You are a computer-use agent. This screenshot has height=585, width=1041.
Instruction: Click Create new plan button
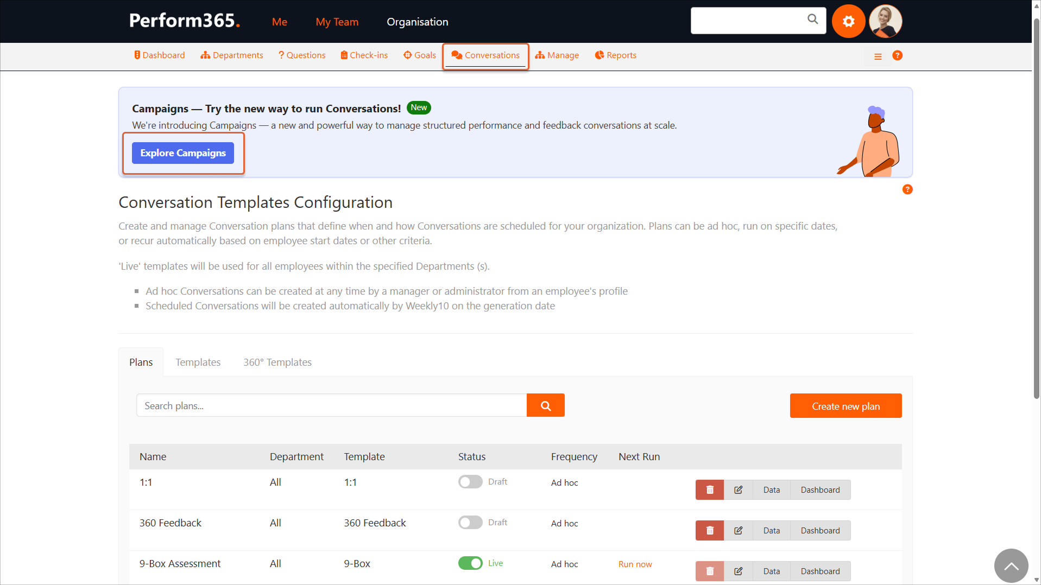pos(846,406)
